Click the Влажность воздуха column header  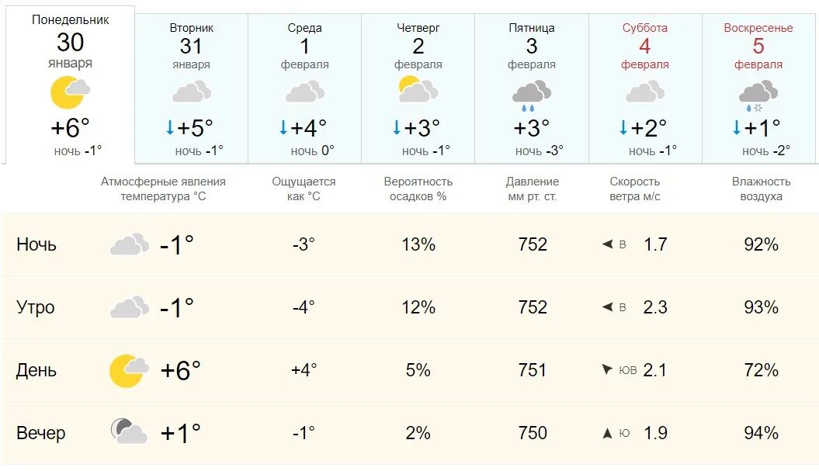(761, 189)
